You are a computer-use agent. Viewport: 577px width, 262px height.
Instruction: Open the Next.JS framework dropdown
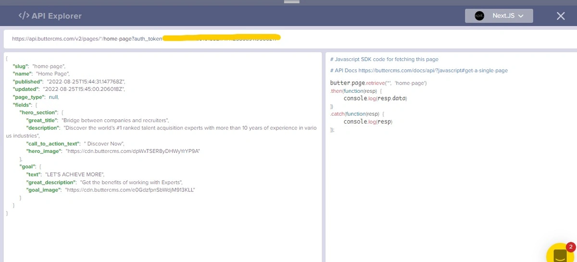pos(499,16)
